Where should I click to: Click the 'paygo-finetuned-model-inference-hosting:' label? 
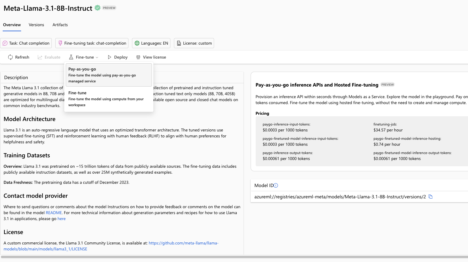407,139
